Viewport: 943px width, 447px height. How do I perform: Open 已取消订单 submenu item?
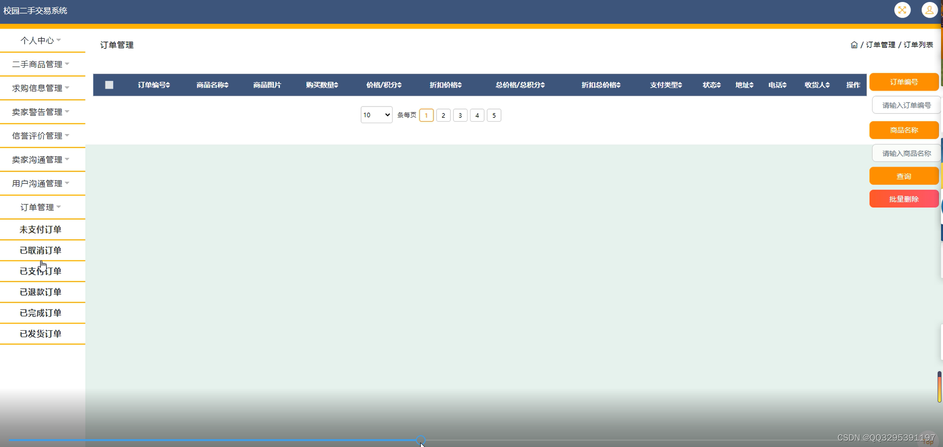42,250
